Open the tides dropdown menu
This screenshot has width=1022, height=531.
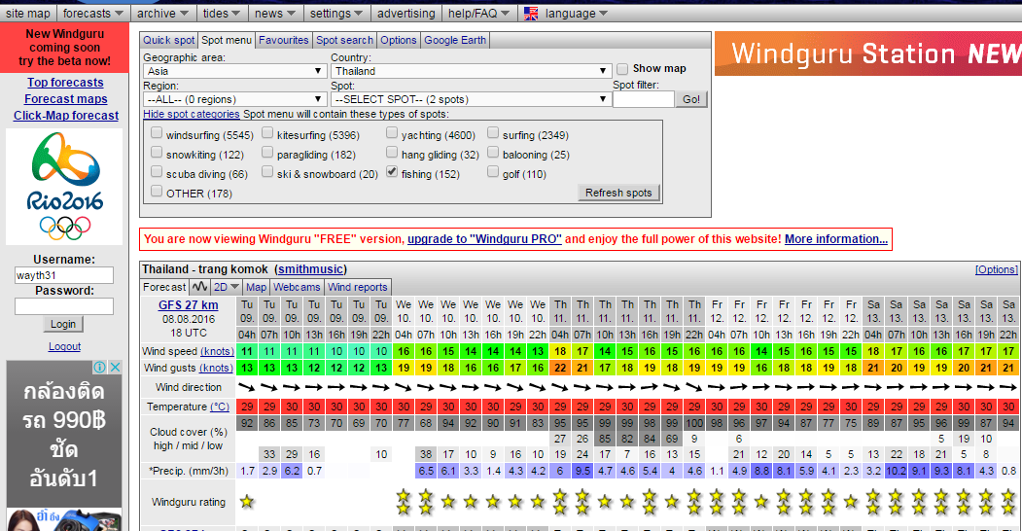[222, 13]
